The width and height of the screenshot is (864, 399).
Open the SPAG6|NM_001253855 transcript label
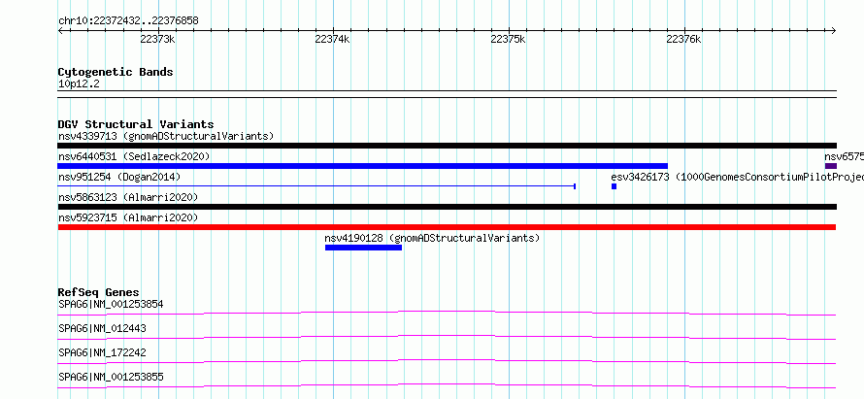tap(111, 377)
